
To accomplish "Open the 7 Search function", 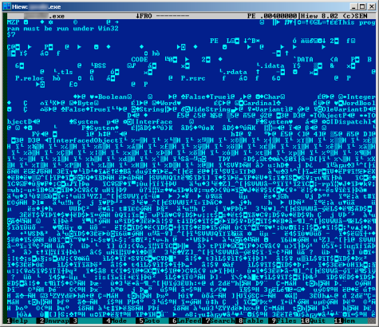I will tap(219, 321).
